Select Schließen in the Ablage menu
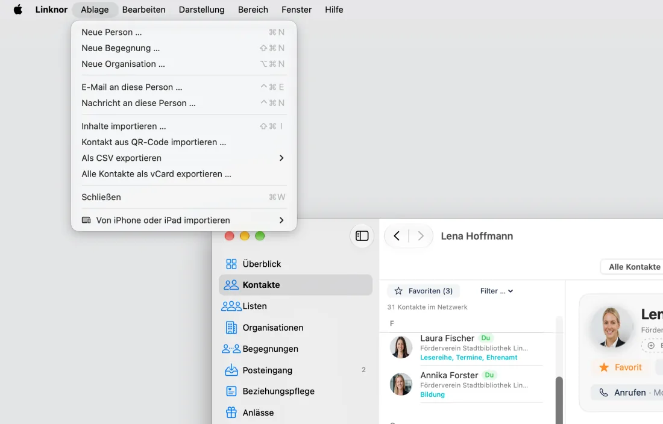This screenshot has height=424, width=663. click(x=184, y=197)
